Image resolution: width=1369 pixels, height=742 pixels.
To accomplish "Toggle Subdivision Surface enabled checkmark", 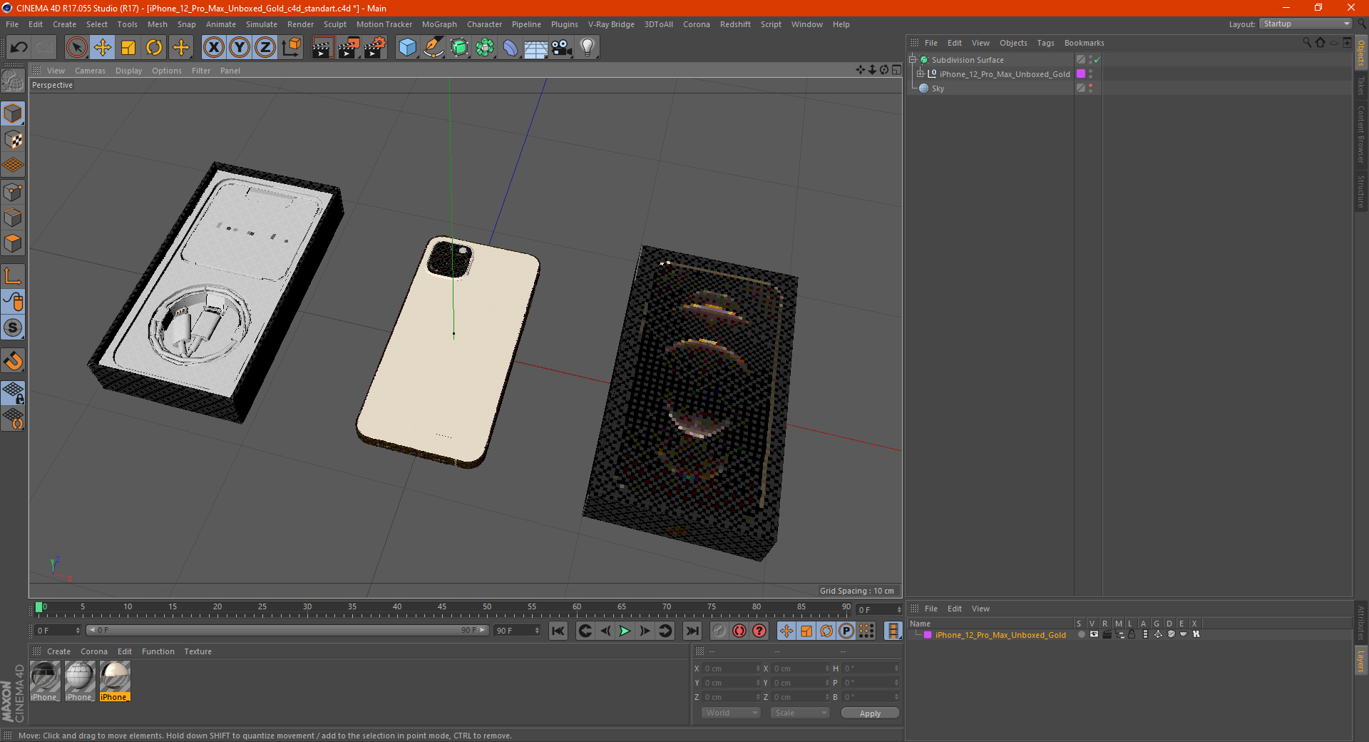I will pyautogui.click(x=1097, y=60).
